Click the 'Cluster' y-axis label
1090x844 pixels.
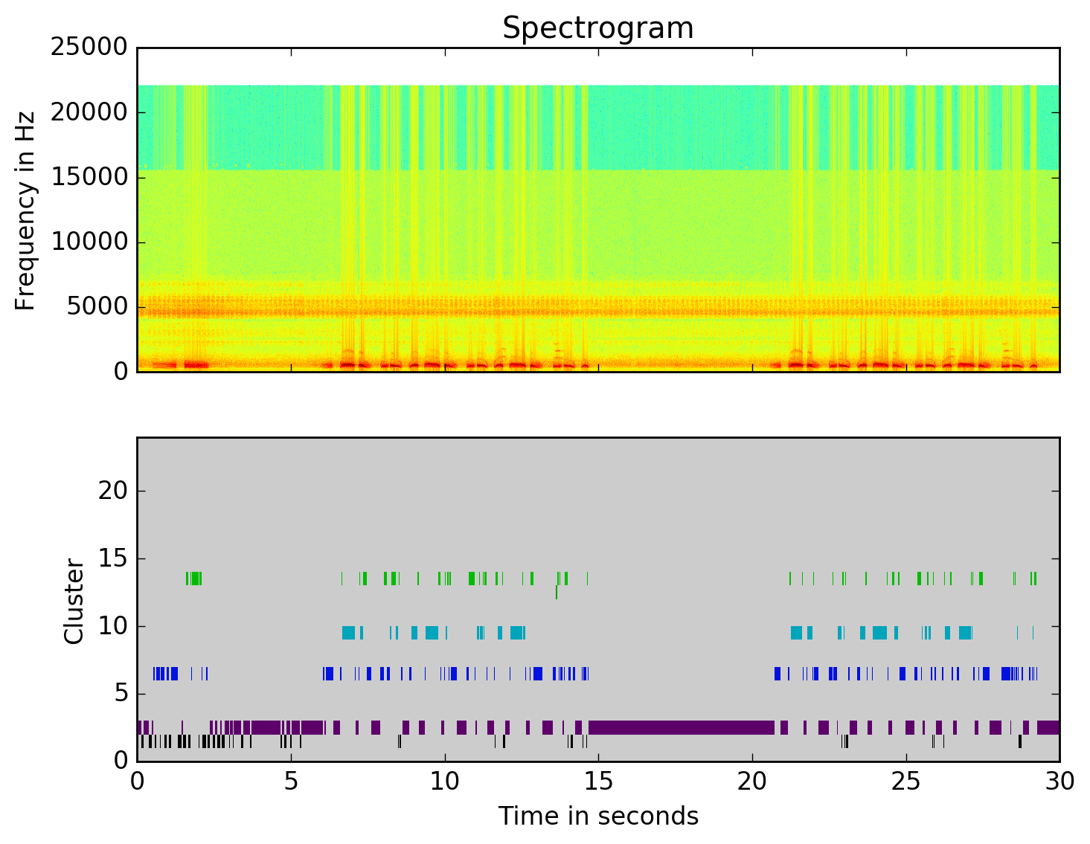74,601
